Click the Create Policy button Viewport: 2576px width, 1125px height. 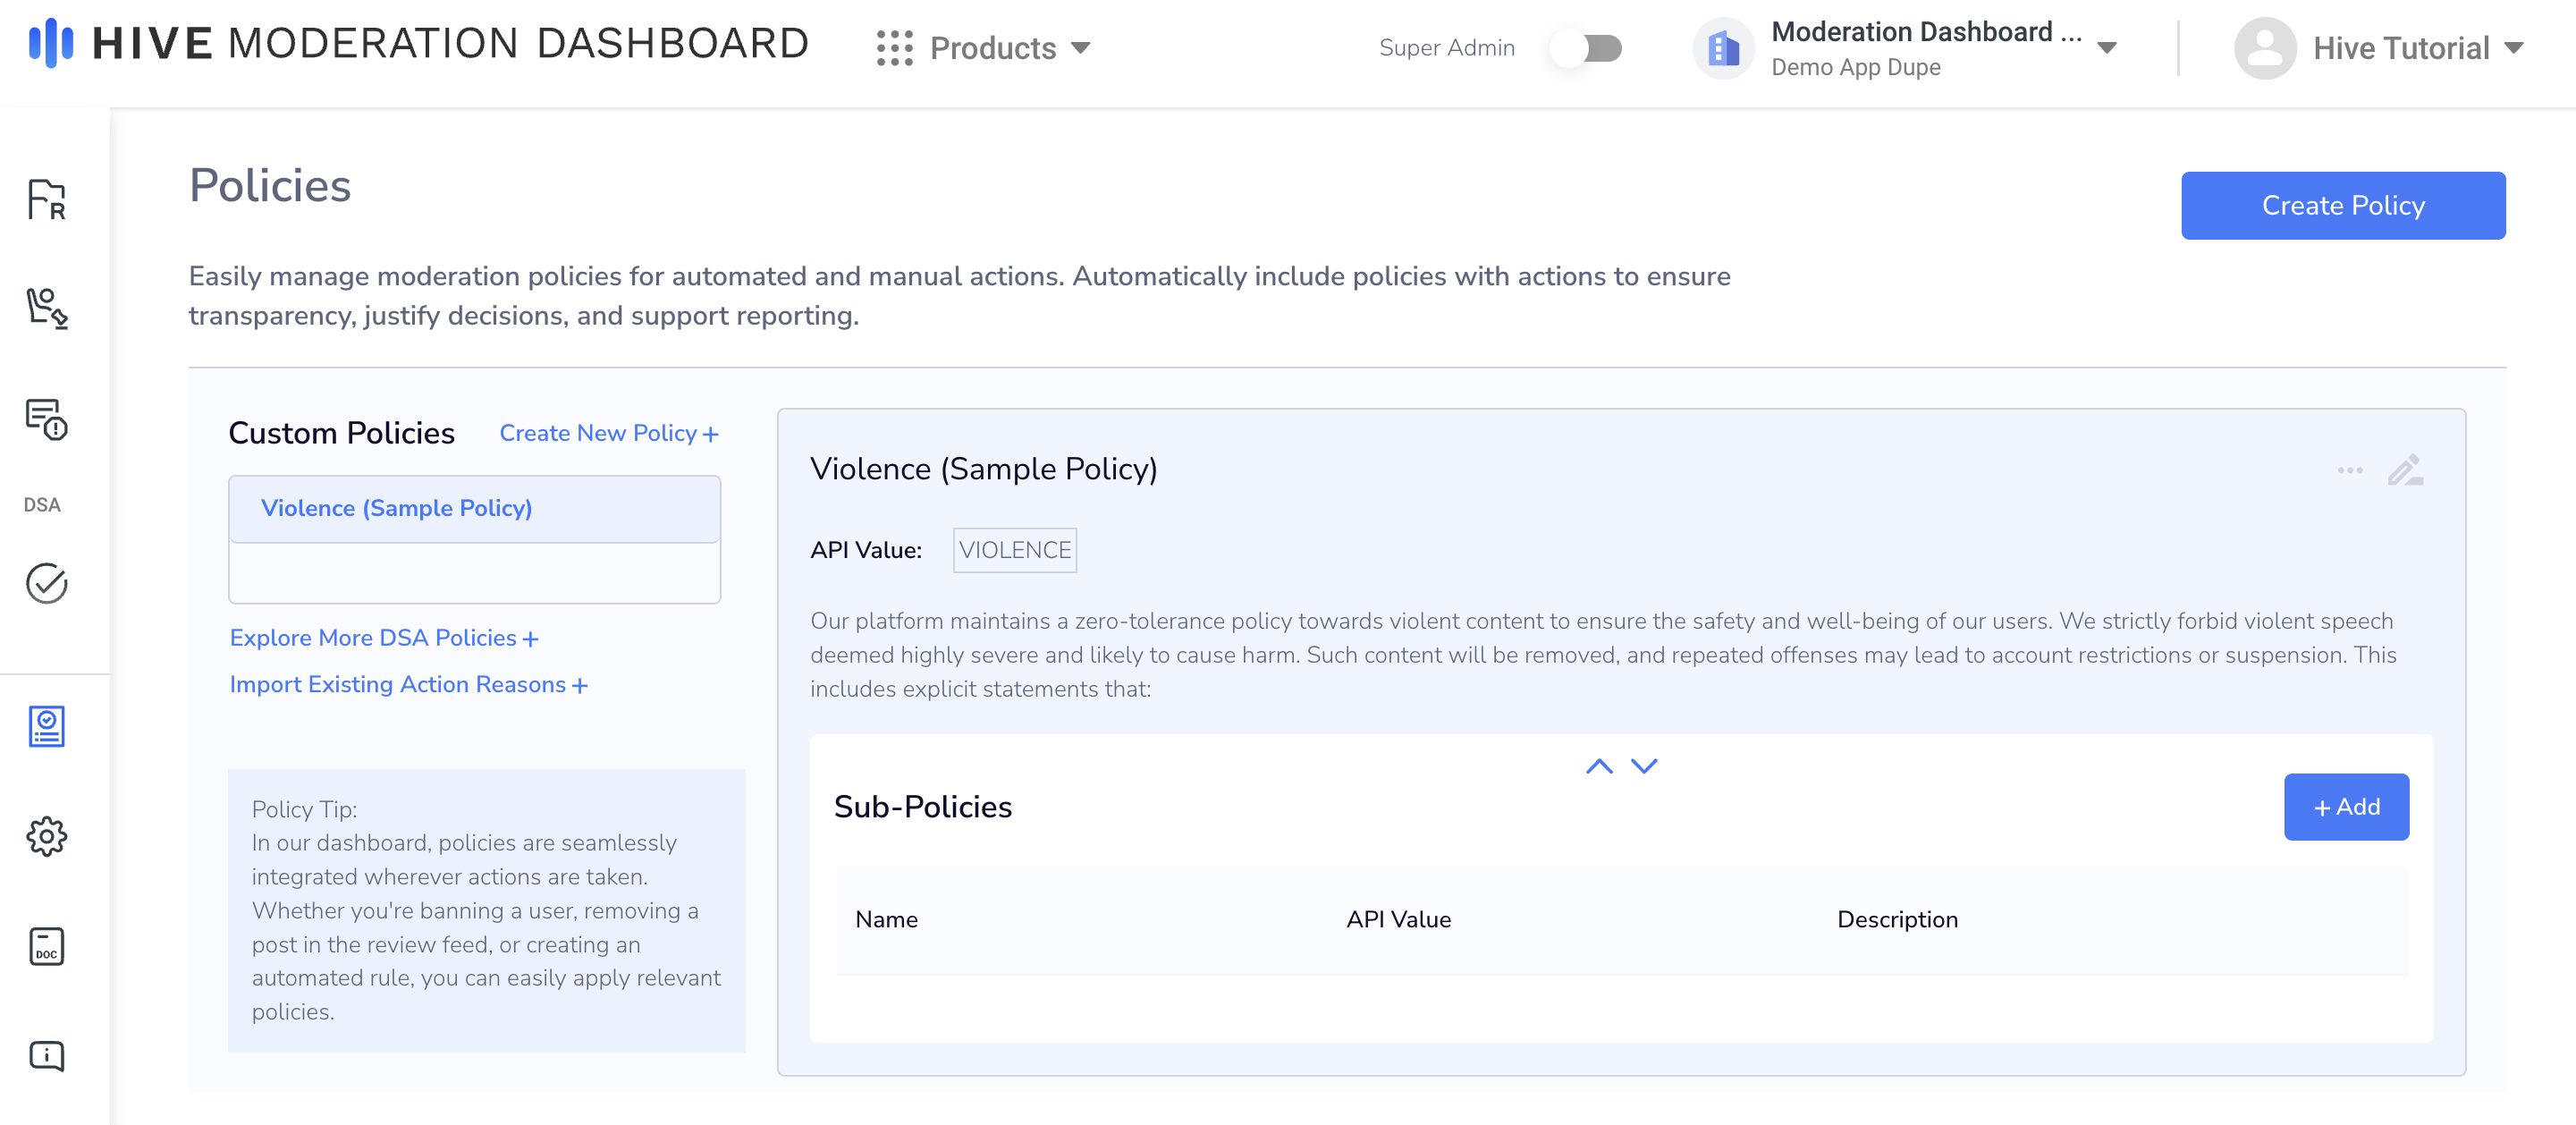pos(2342,205)
